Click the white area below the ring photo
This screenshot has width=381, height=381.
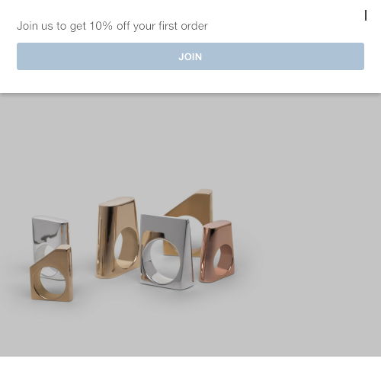(x=190, y=369)
